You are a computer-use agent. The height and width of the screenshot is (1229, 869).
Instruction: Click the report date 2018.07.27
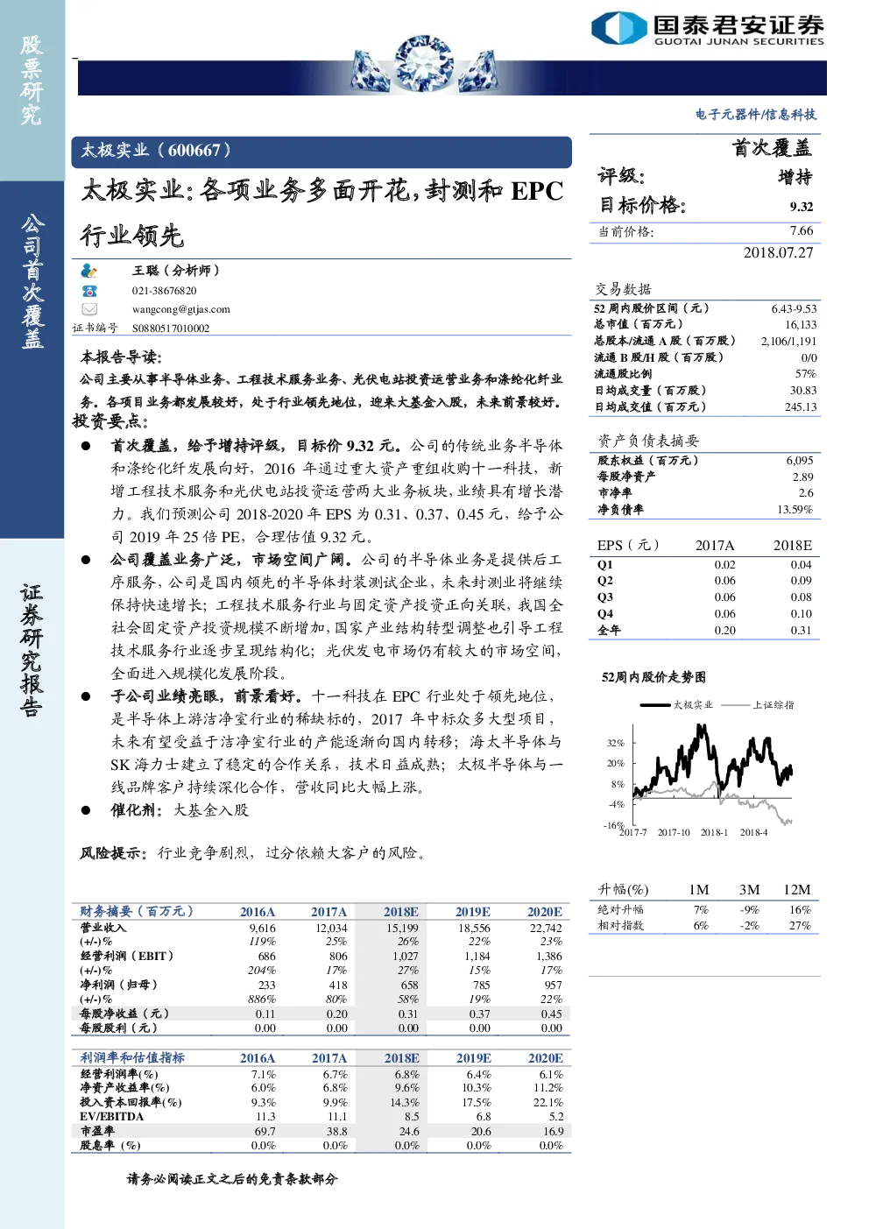coord(779,253)
